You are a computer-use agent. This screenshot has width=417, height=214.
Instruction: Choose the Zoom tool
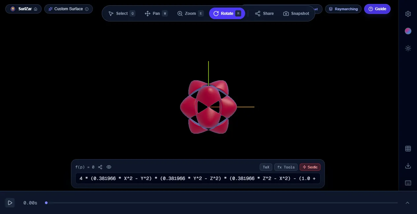pyautogui.click(x=190, y=14)
